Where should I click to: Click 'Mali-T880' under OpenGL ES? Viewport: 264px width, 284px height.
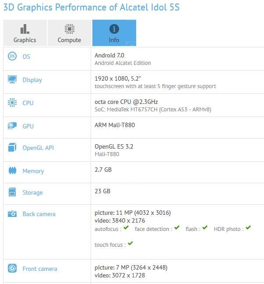coord(107,154)
